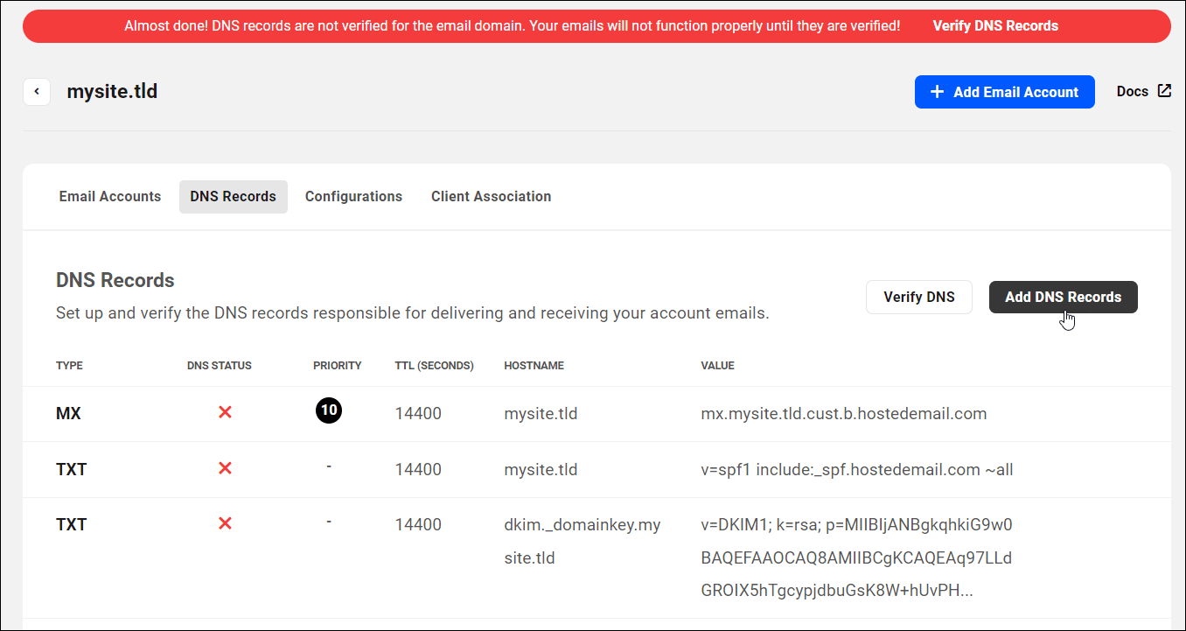Screen dimensions: 1186x631
Task: Click the SPF value starting with v=spf1
Action: click(857, 469)
